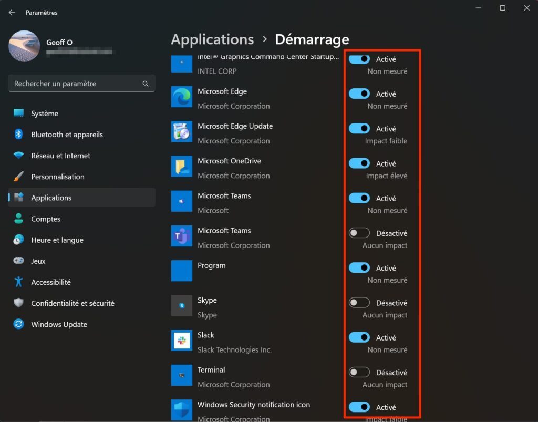538x422 pixels.
Task: Click the Skype app icon
Action: (181, 306)
